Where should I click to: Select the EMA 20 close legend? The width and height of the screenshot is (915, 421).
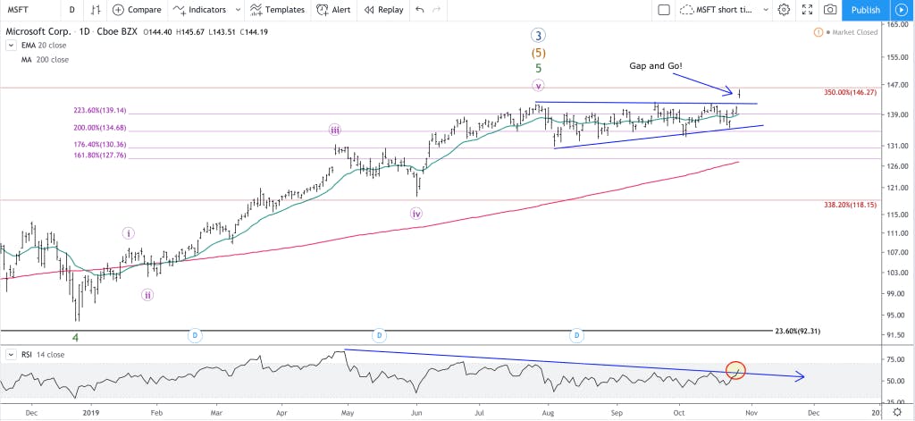coord(43,46)
